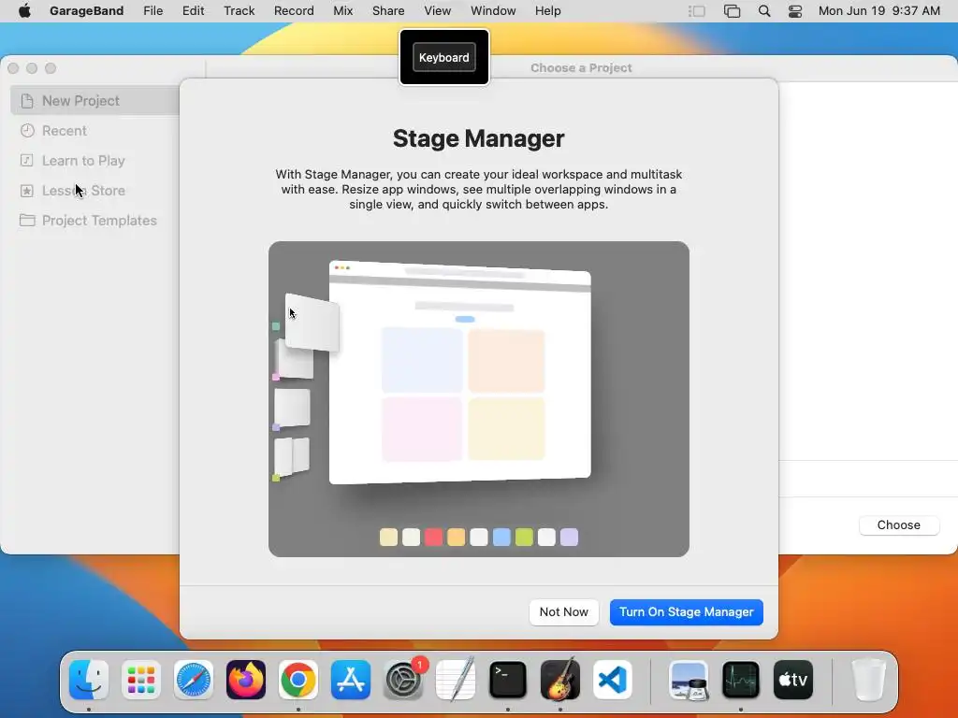Launch Terminal from the Dock
This screenshot has width=958, height=718.
(508, 680)
